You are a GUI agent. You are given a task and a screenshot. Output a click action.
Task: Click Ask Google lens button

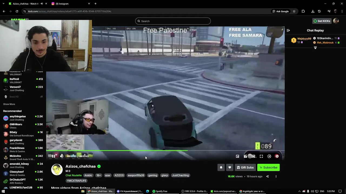pos(281,11)
